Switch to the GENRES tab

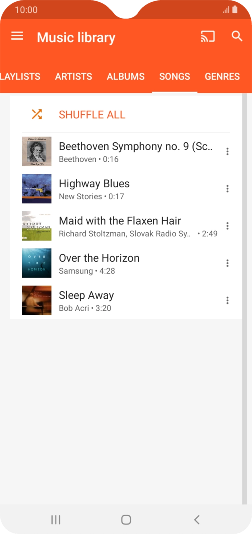222,76
